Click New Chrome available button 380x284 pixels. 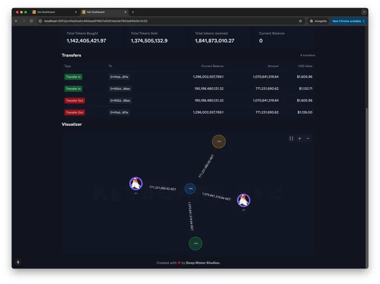point(348,21)
